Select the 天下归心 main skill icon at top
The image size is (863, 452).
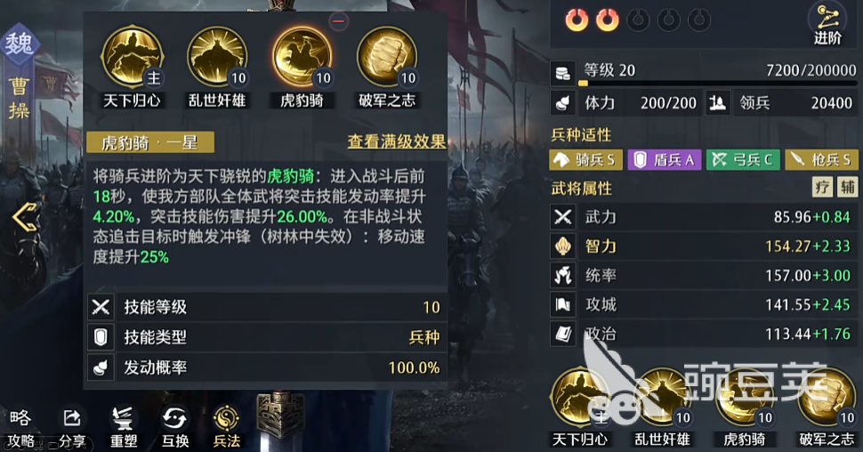coord(132,58)
